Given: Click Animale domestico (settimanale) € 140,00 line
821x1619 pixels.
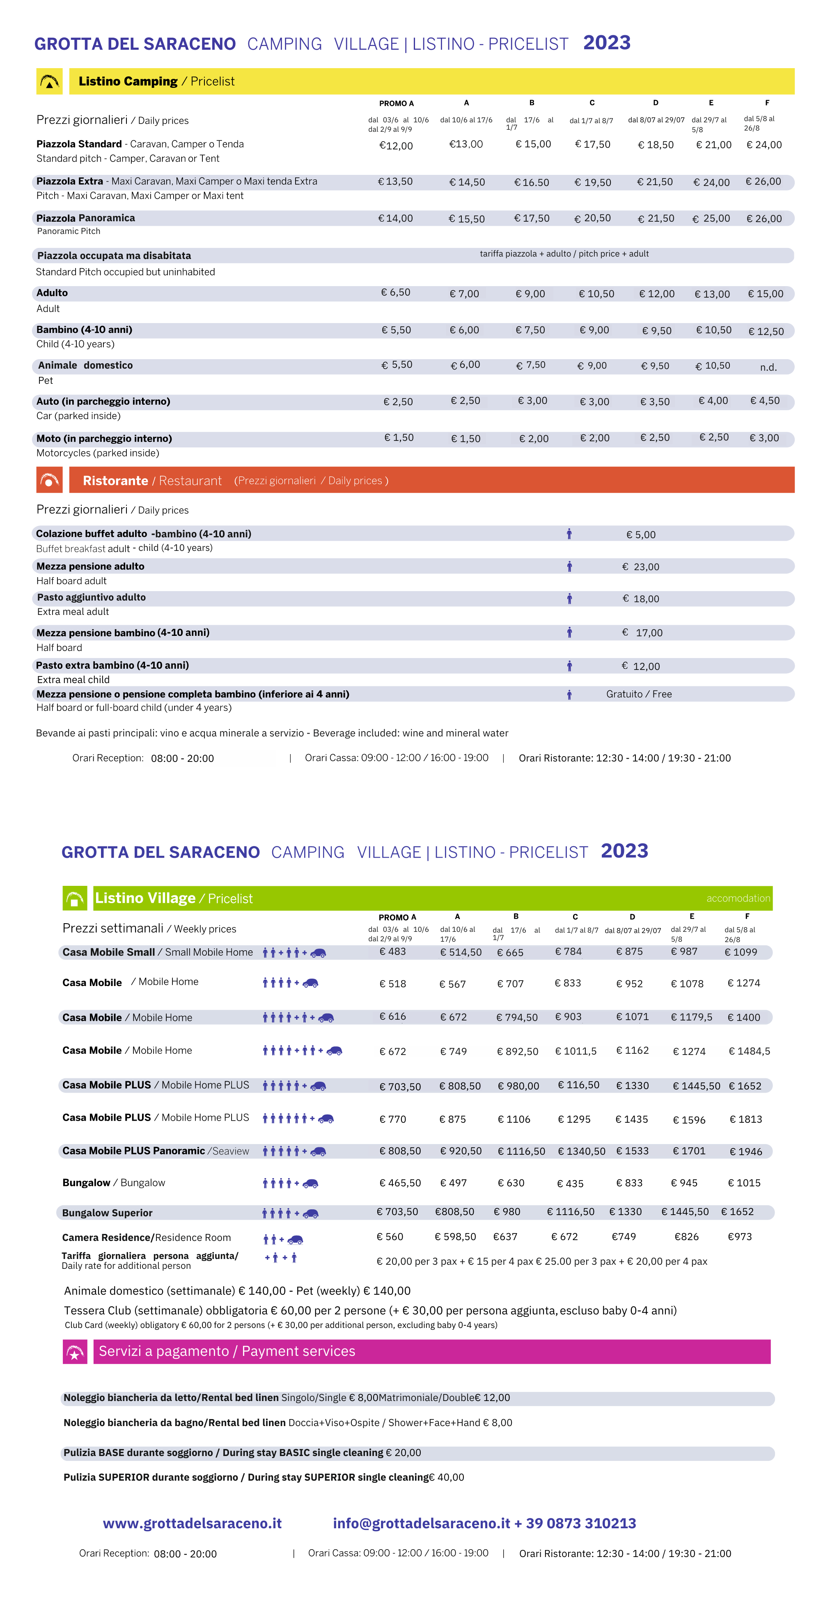Looking at the screenshot, I should pyautogui.click(x=237, y=1290).
